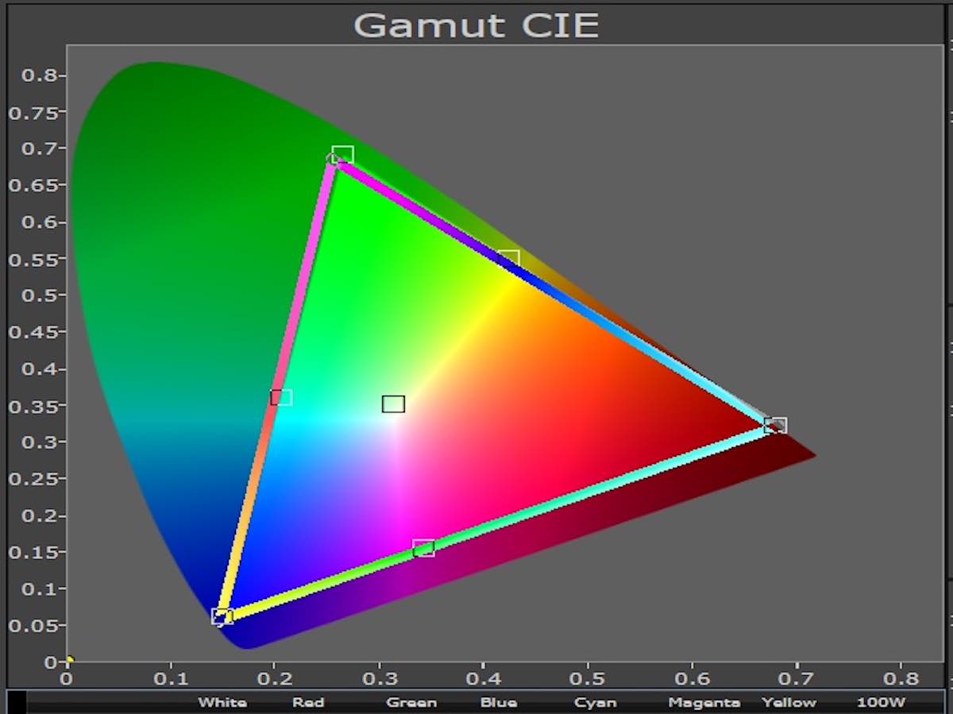This screenshot has width=953, height=714.
Task: Select the White column label
Action: 222,703
